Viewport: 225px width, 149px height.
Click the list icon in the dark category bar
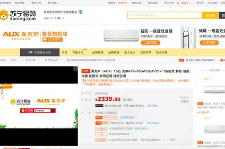[30, 52]
